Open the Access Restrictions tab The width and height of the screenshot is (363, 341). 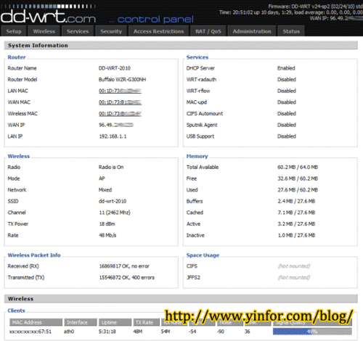[x=158, y=31]
